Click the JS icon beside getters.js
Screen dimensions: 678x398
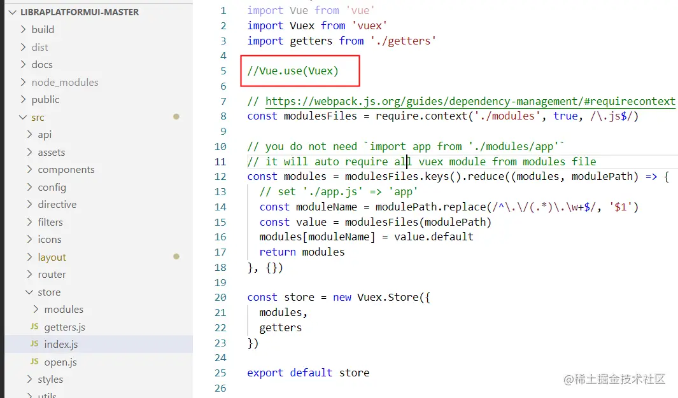pos(34,326)
